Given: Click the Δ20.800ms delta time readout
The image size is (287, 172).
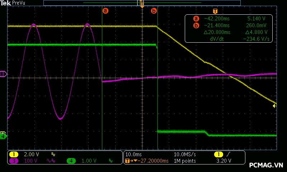Looking at the screenshot, I should coord(217,32).
